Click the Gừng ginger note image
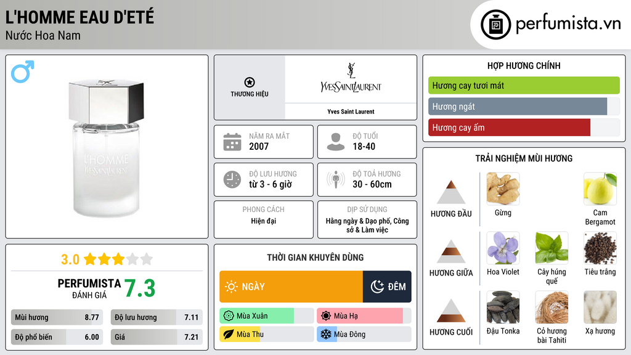The width and height of the screenshot is (631, 355). (503, 189)
